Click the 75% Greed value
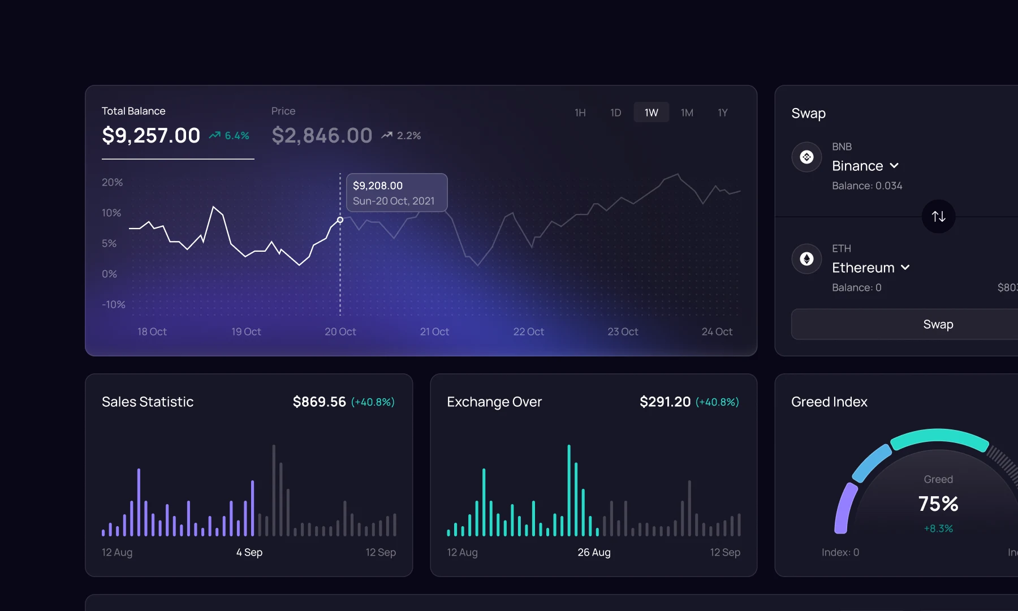 938,504
